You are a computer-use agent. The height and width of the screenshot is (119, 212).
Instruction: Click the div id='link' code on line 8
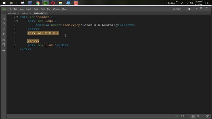tap(48, 45)
